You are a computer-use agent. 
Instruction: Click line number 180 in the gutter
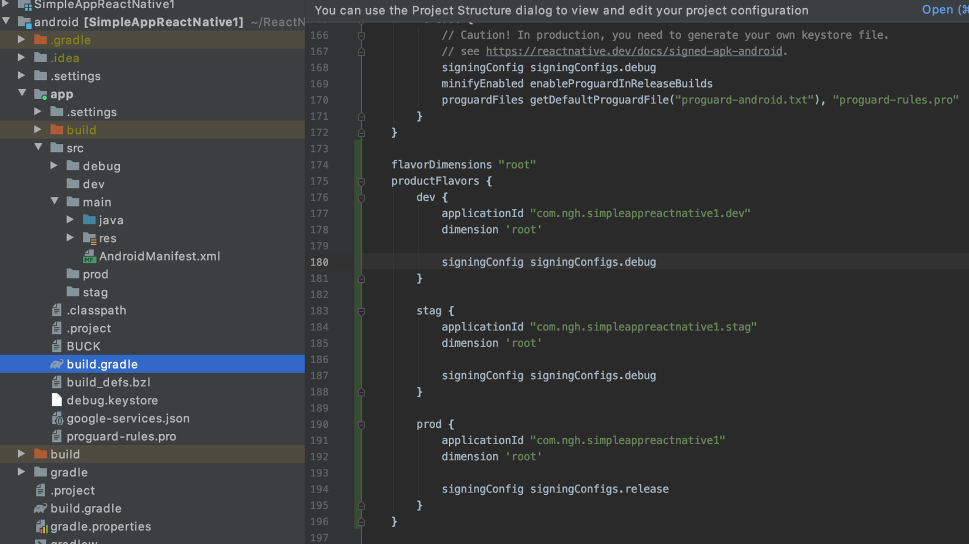coord(319,262)
